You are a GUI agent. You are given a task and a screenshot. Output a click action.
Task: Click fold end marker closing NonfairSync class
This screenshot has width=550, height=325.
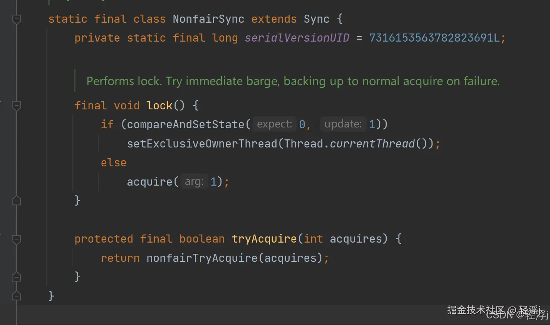(17, 296)
